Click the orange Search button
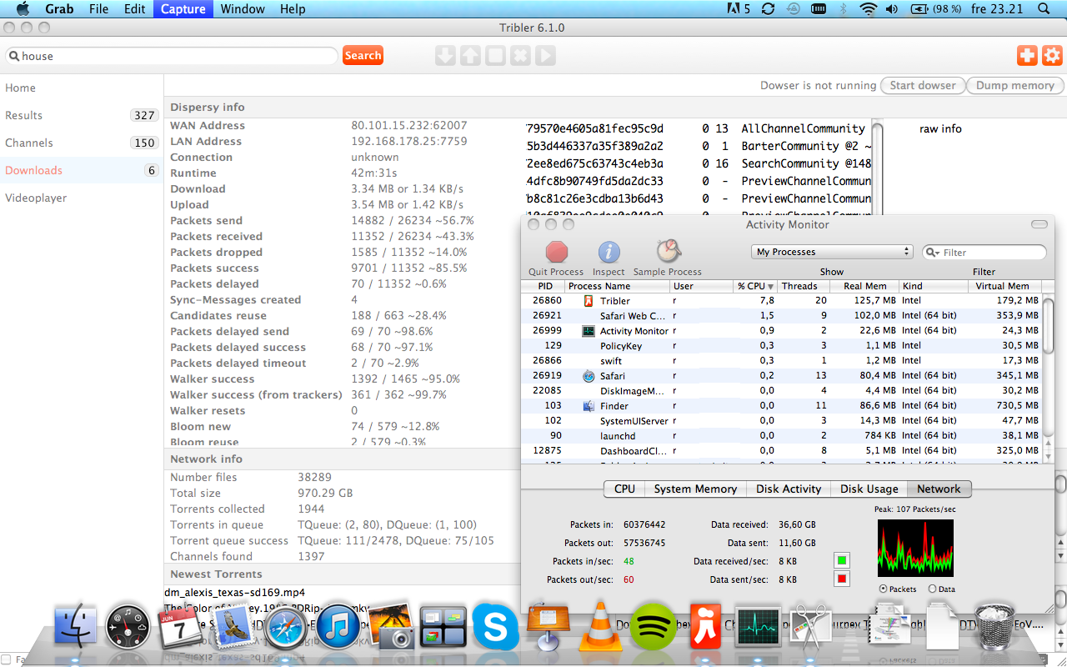 (363, 56)
